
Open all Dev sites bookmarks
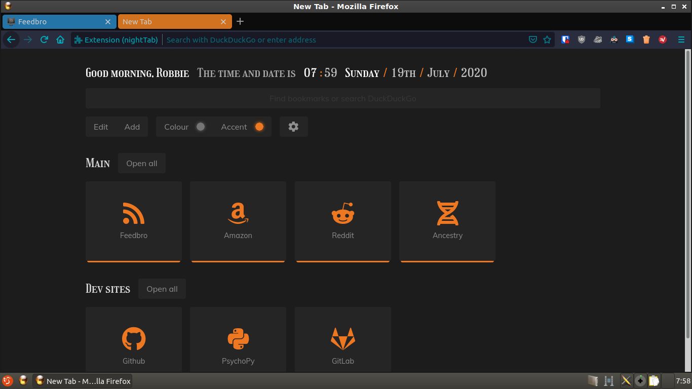pyautogui.click(x=162, y=289)
